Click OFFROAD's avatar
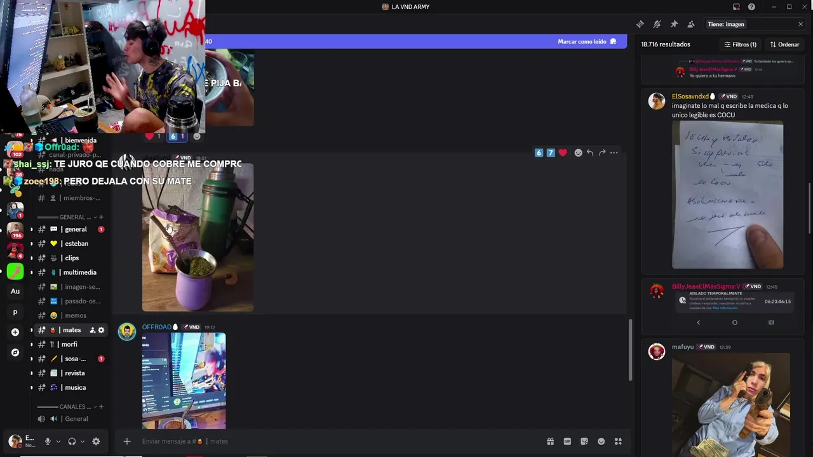 [x=127, y=331]
